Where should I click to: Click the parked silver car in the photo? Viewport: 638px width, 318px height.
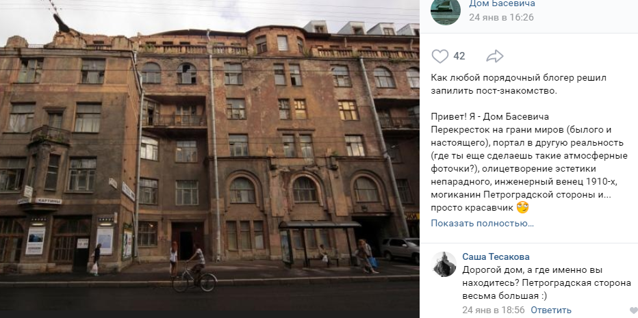(x=400, y=250)
